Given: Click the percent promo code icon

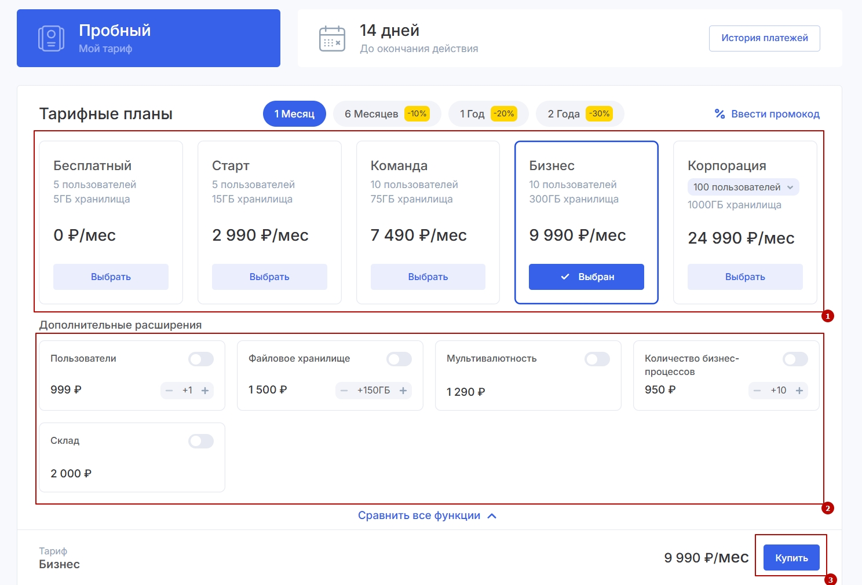Looking at the screenshot, I should pyautogui.click(x=719, y=114).
